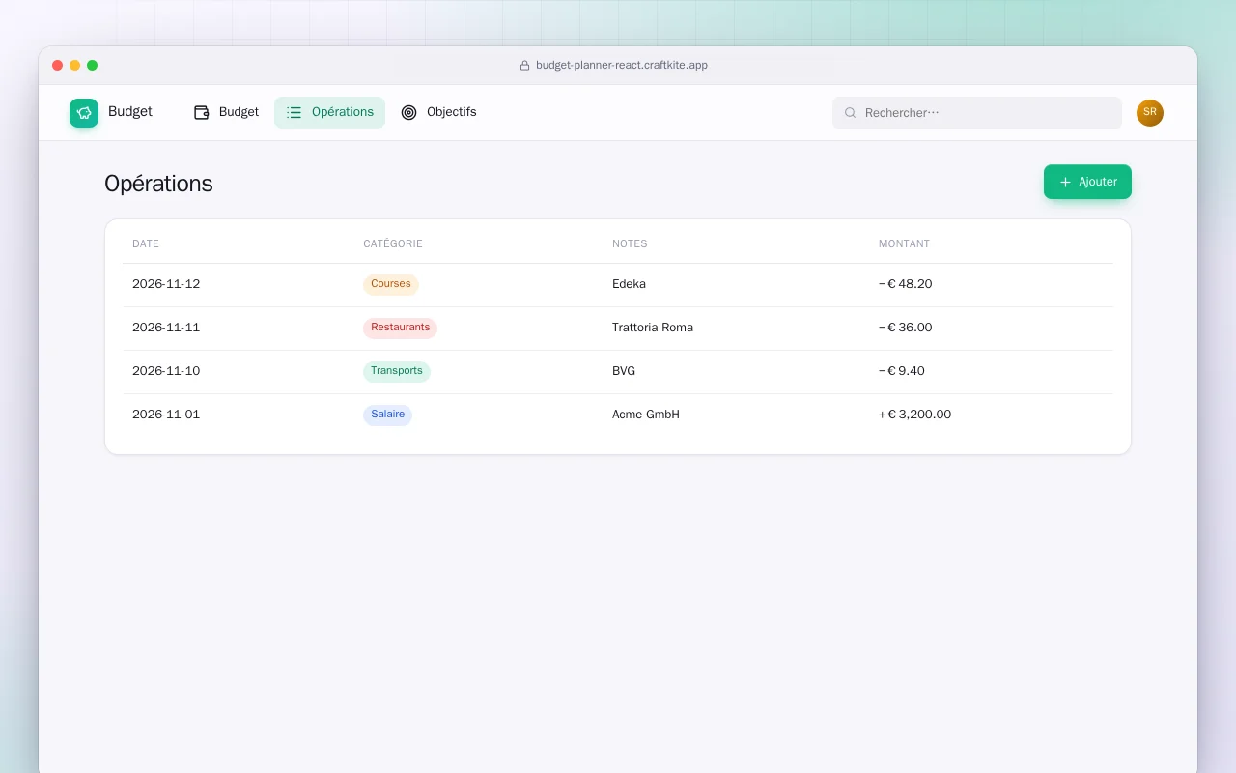The width and height of the screenshot is (1236, 773).
Task: Click the Acme GmbH note
Action: (646, 415)
